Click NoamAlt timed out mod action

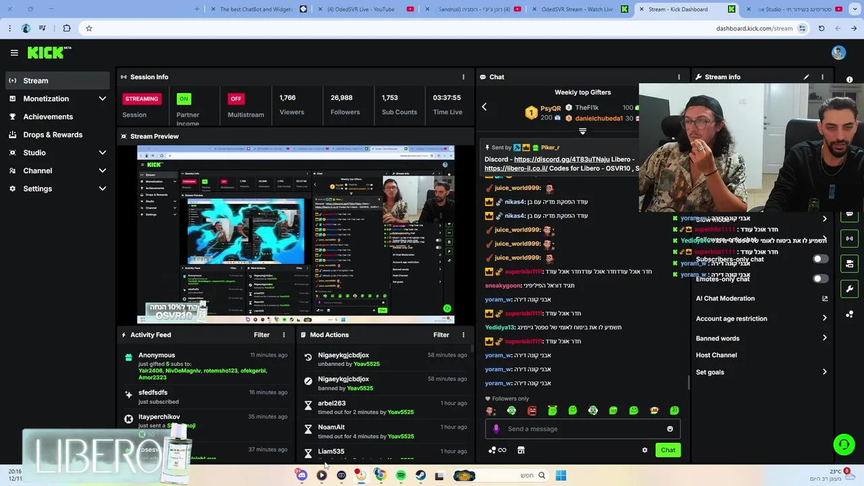tap(387, 431)
